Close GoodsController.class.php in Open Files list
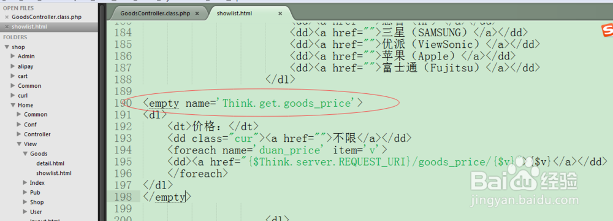613x221 pixels. [x=7, y=17]
